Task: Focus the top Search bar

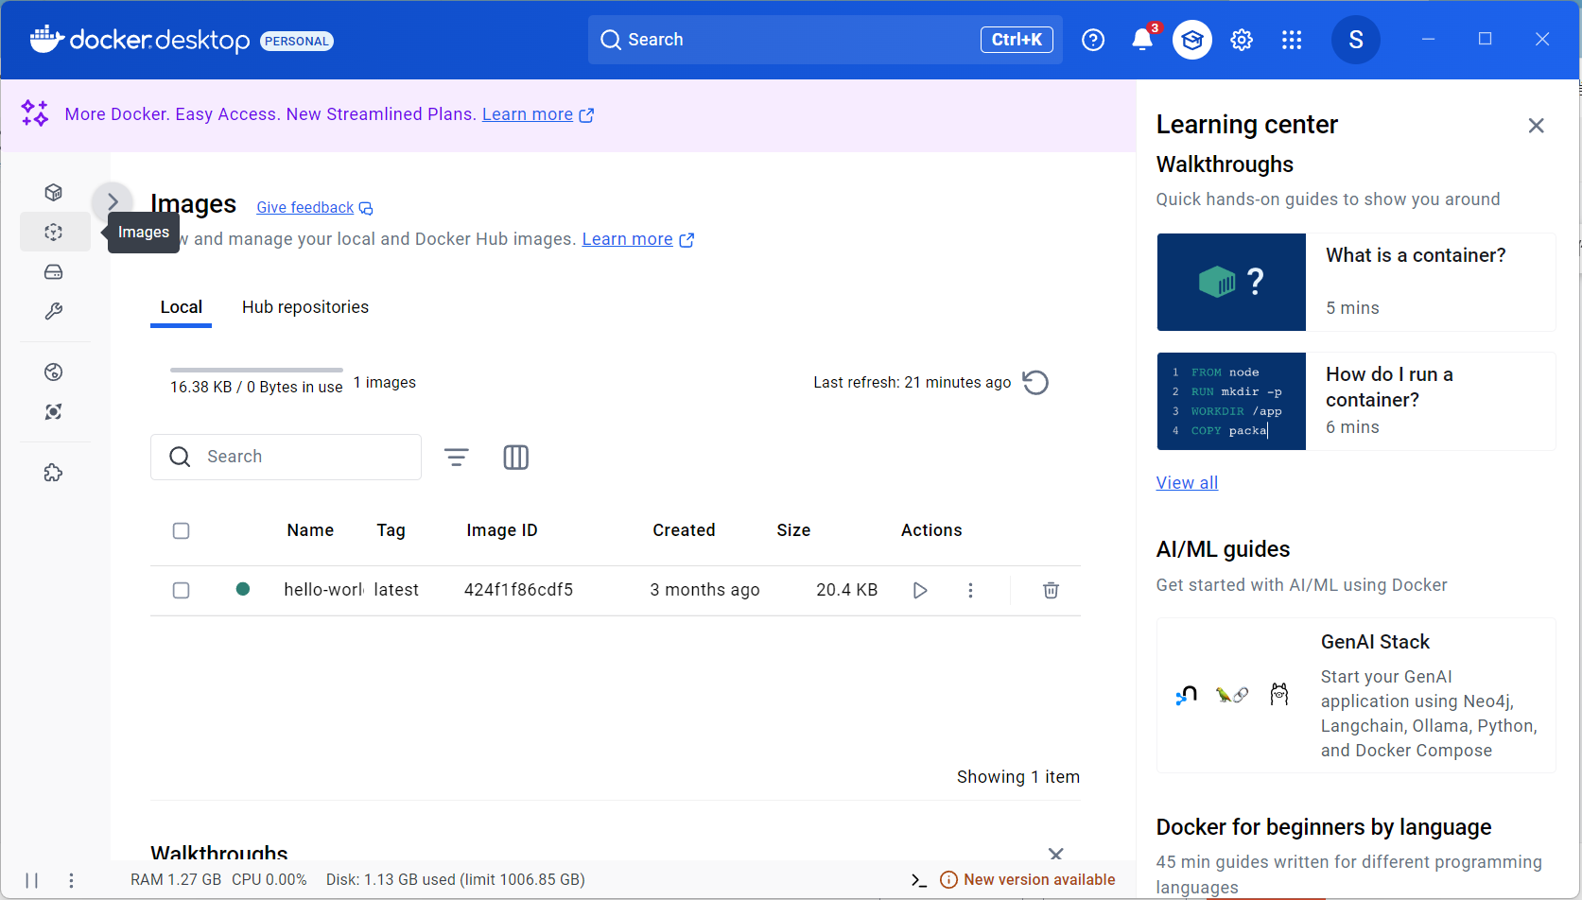Action: coord(825,40)
